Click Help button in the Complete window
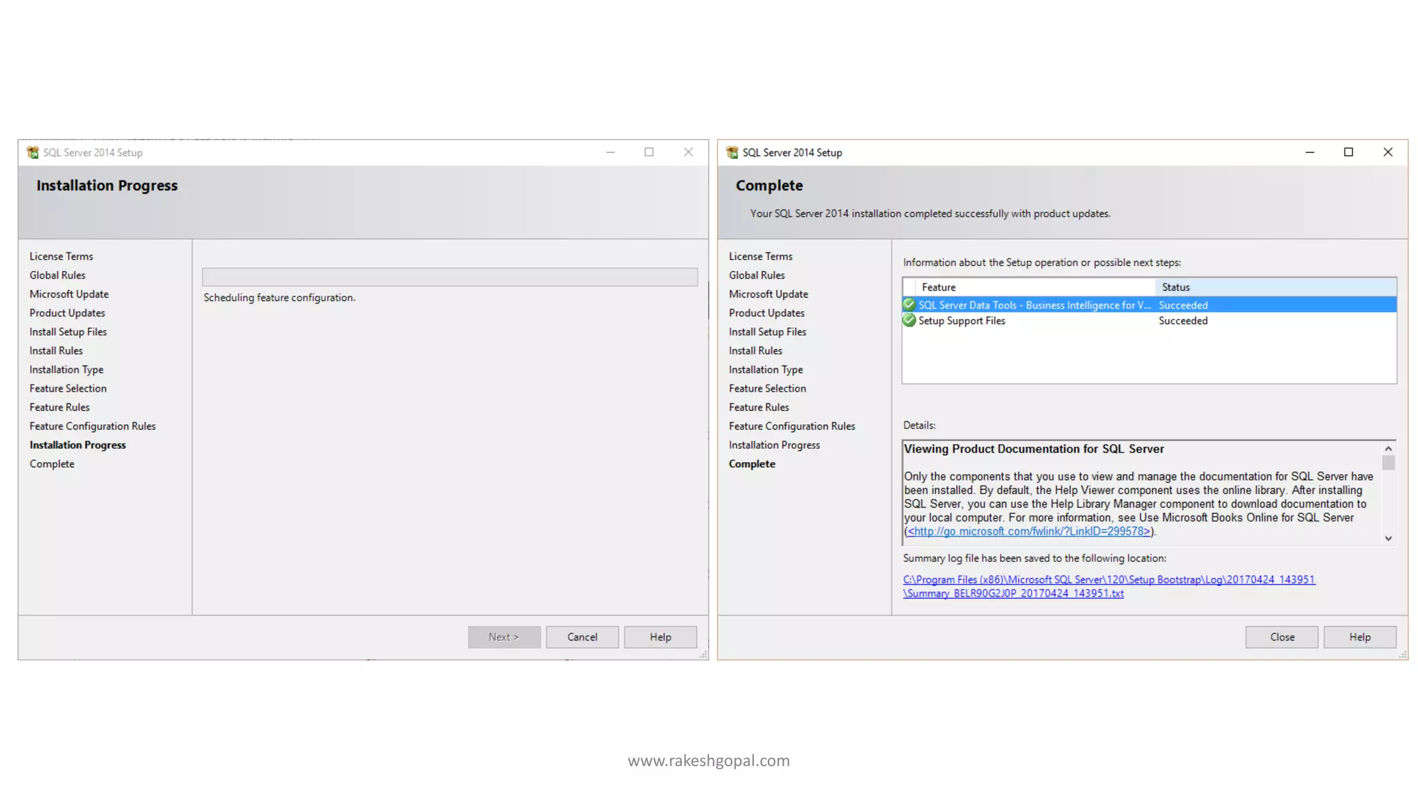The image size is (1418, 797). point(1359,637)
